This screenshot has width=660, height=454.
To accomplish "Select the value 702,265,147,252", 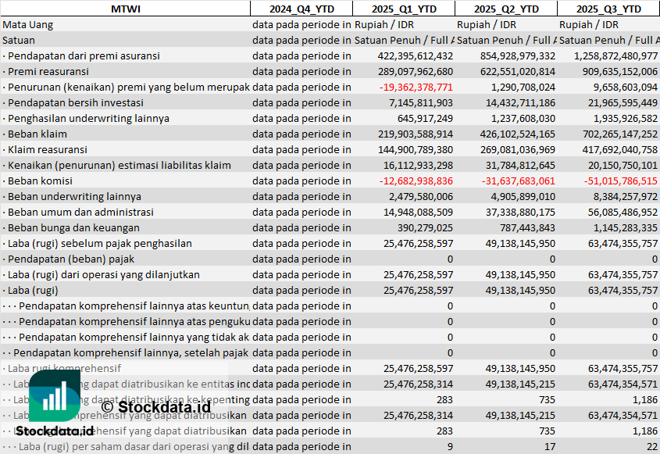I will 620,134.
